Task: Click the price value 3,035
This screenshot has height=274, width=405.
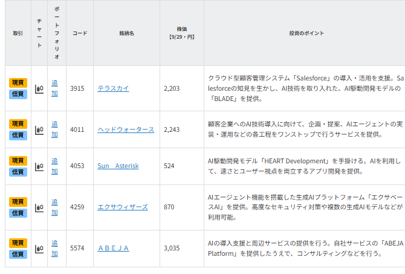Action: 172,248
